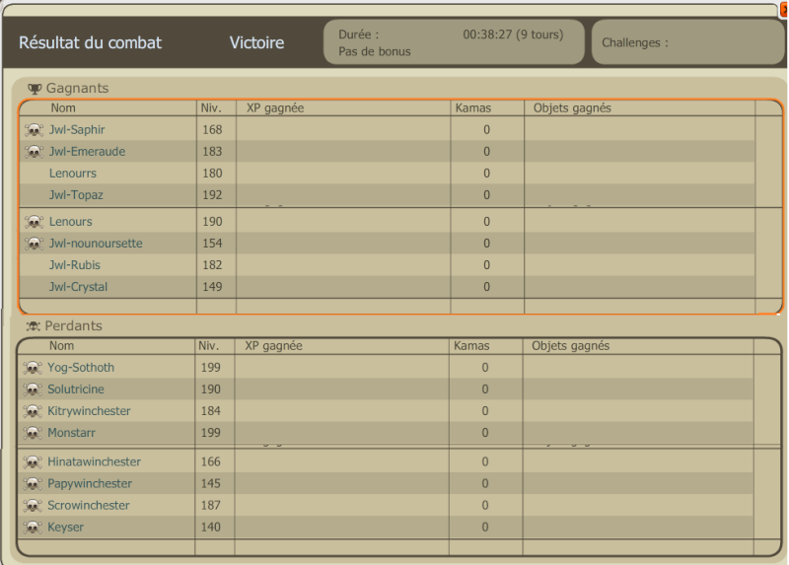Click on loser name Yog-Sothoth
This screenshot has width=789, height=565.
81,367
